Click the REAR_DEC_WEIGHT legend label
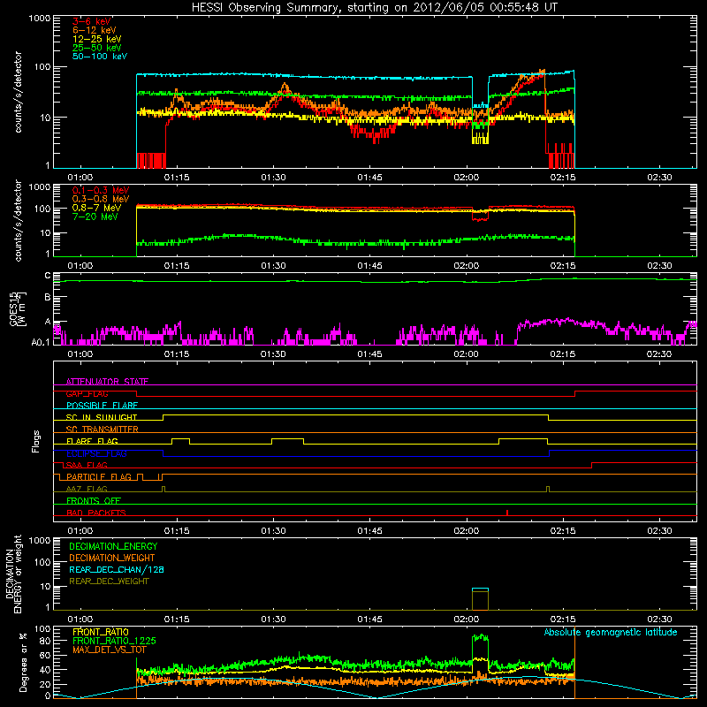Image resolution: width=707 pixels, height=707 pixels. pyautogui.click(x=109, y=582)
